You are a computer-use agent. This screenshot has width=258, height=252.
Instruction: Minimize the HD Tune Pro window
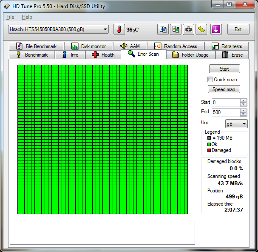(x=218, y=4)
